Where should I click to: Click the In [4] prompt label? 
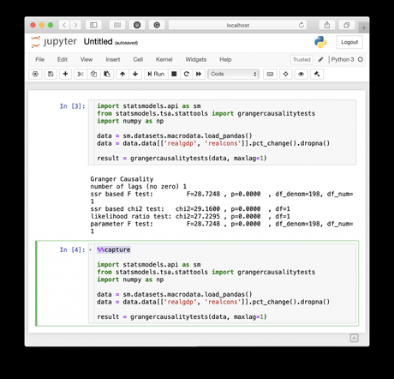pyautogui.click(x=72, y=250)
